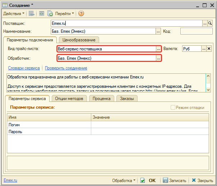
Task: Maximize the Создание window
Action: [204, 5]
